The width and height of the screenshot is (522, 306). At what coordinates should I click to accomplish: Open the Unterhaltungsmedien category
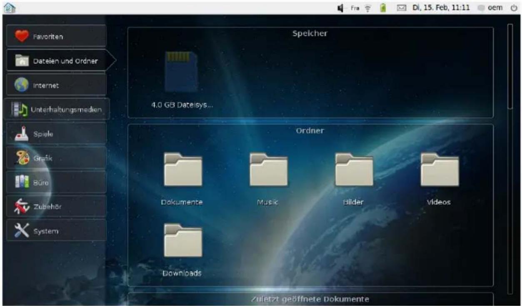pyautogui.click(x=56, y=110)
